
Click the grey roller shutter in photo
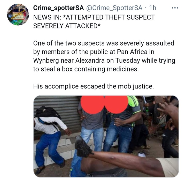pos(57,114)
